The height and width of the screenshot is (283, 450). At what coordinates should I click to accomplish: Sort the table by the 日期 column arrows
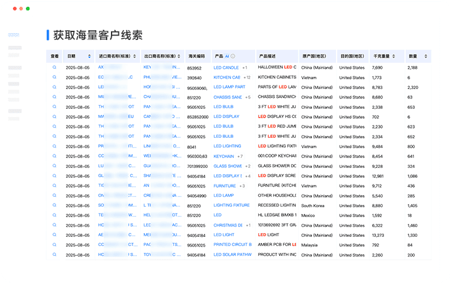pos(89,56)
